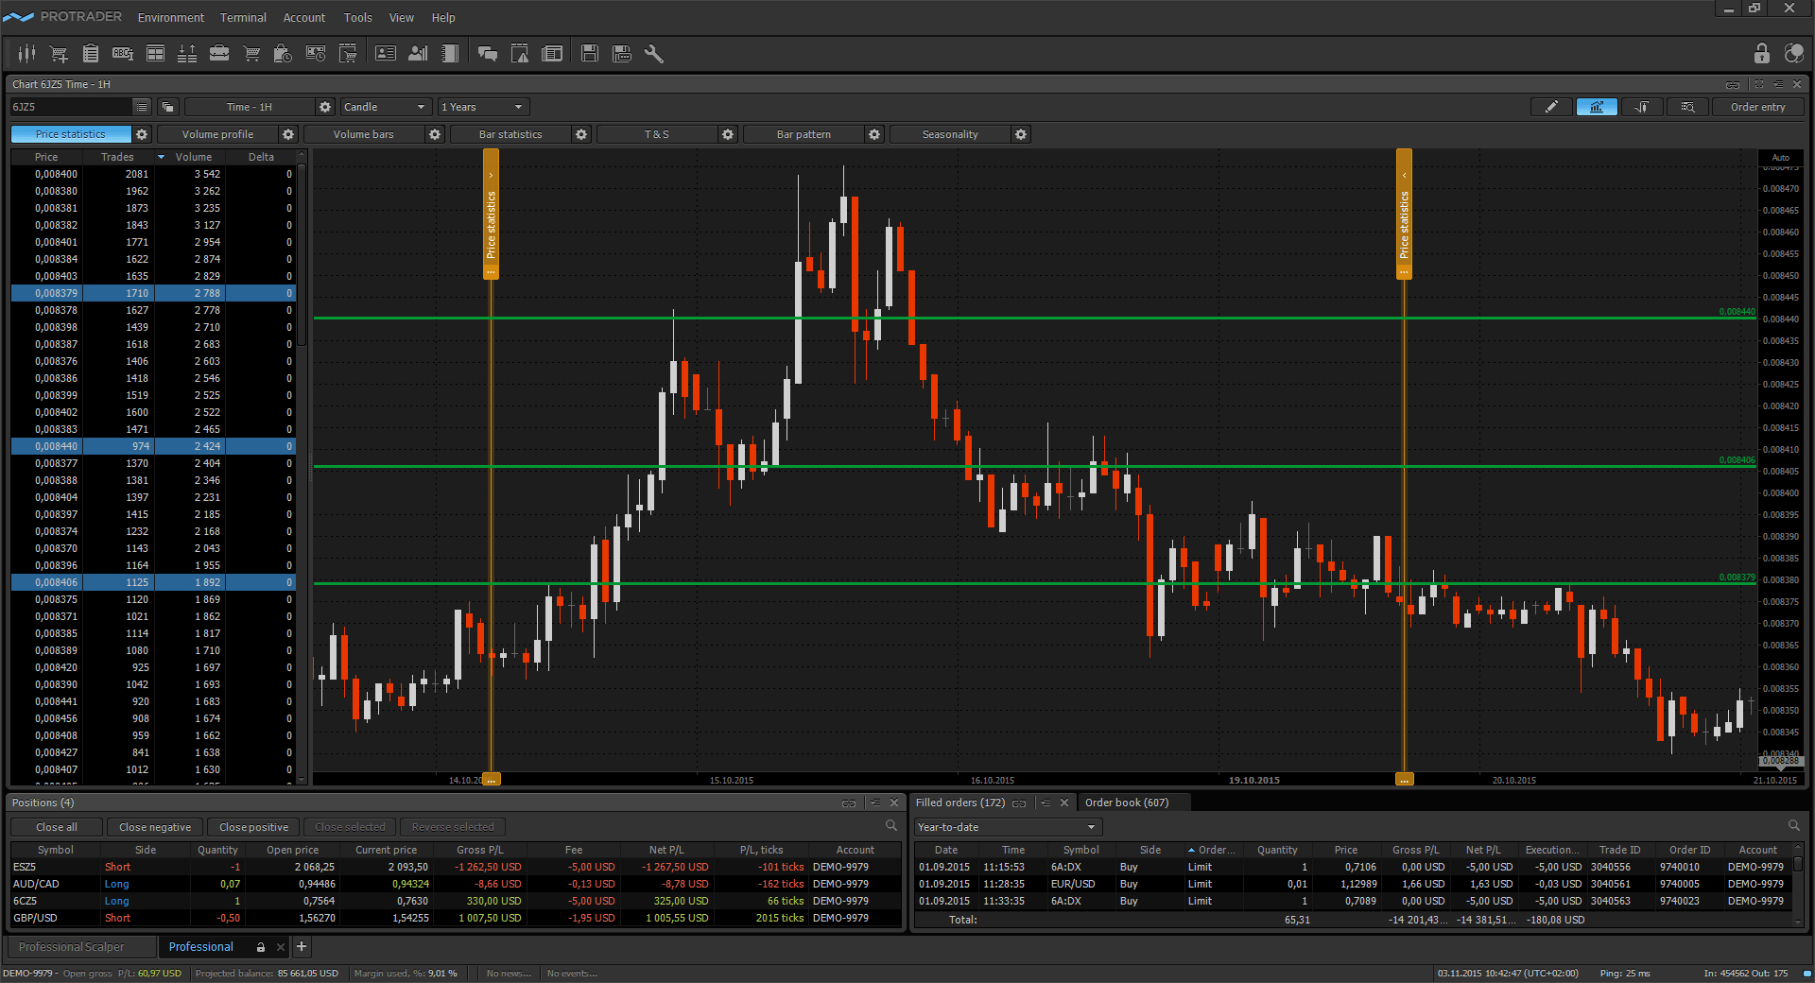Click the connection status globe icon

point(1793,53)
